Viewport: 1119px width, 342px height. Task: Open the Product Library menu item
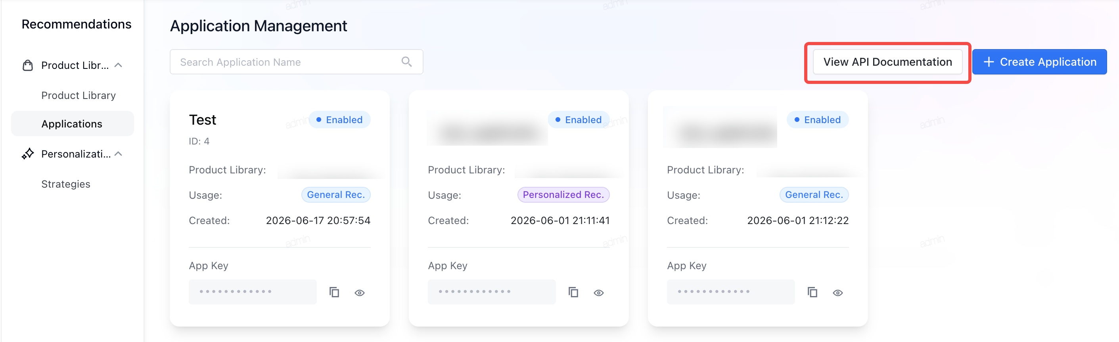pyautogui.click(x=79, y=95)
